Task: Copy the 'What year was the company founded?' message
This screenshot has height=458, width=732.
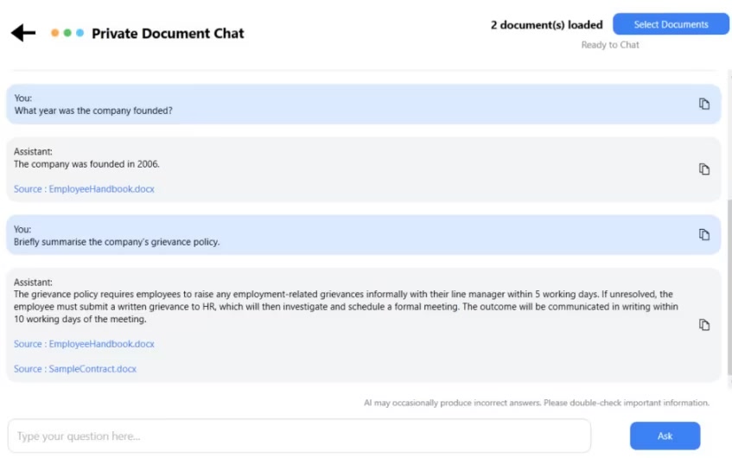Action: pyautogui.click(x=703, y=104)
